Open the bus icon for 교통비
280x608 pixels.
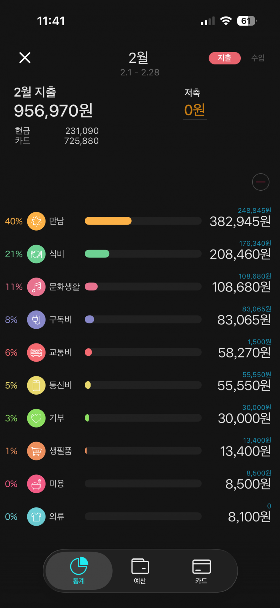pos(36,353)
